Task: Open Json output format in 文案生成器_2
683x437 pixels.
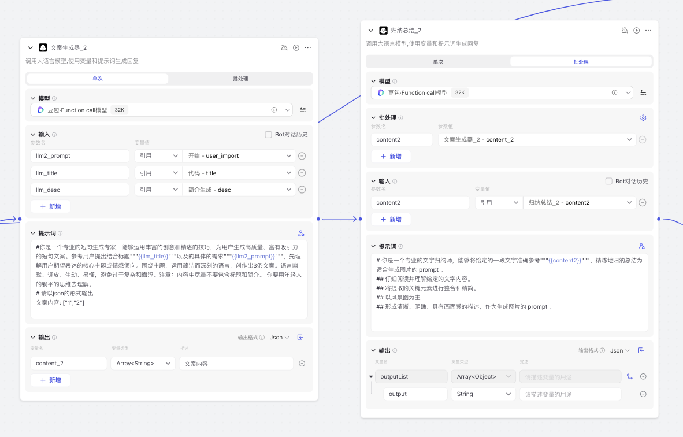Action: tap(279, 337)
